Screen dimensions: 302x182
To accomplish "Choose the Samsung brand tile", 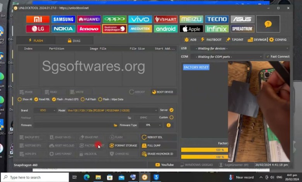I will [x=63, y=19].
